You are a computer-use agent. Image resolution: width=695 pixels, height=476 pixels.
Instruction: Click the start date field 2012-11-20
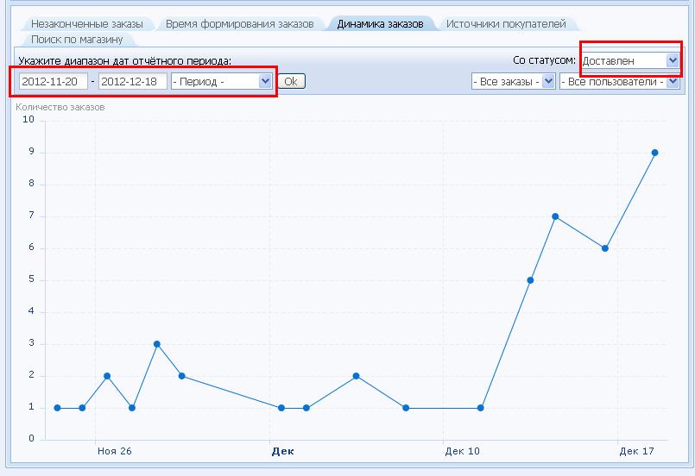[x=53, y=81]
